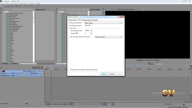The width and height of the screenshot is (192, 108).
Task: Collapse the root folder in left effects tree
Action: (x=3, y=12)
